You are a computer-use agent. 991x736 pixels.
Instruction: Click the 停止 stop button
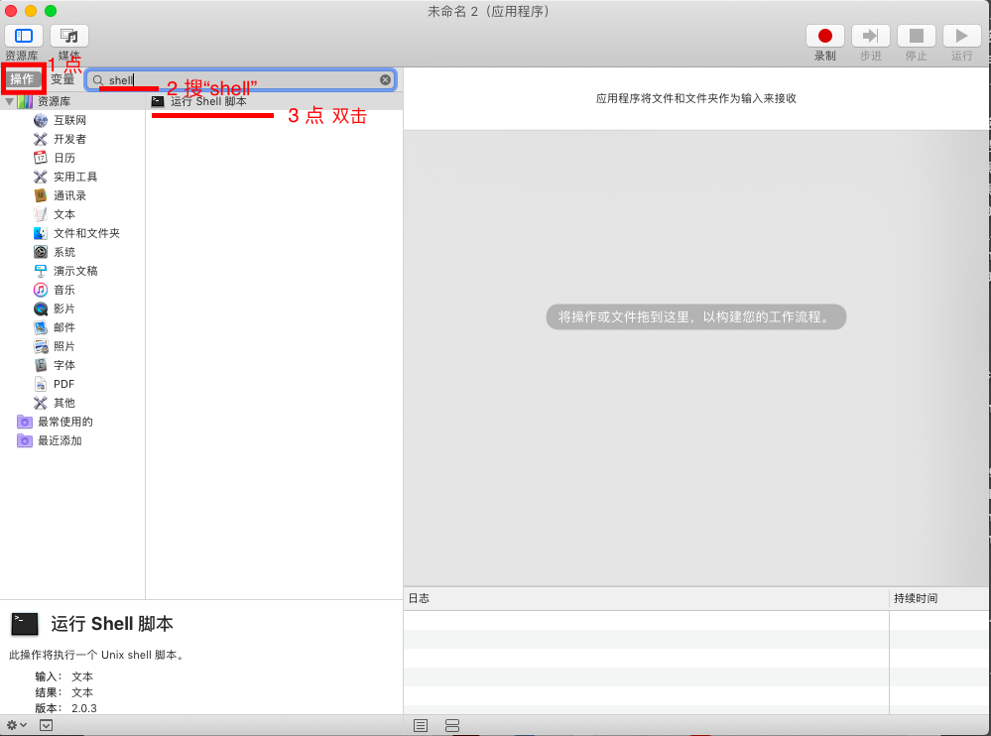(916, 36)
